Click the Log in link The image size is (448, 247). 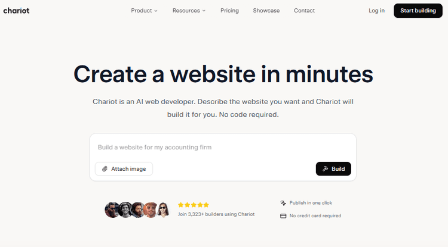coord(377,11)
